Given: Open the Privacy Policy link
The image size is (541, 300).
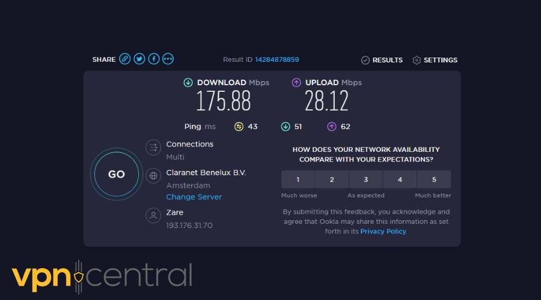Looking at the screenshot, I should pyautogui.click(x=383, y=231).
